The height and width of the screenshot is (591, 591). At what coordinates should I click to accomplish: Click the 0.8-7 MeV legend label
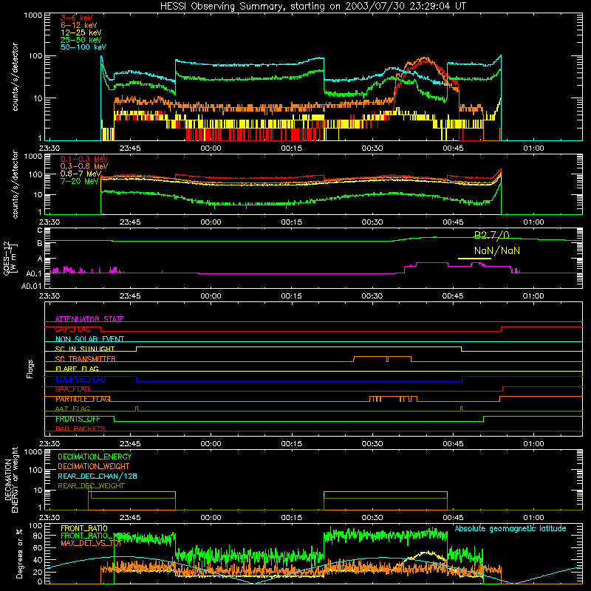coord(81,174)
